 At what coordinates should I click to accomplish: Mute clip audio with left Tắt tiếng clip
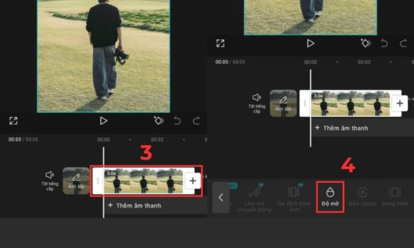(x=50, y=179)
